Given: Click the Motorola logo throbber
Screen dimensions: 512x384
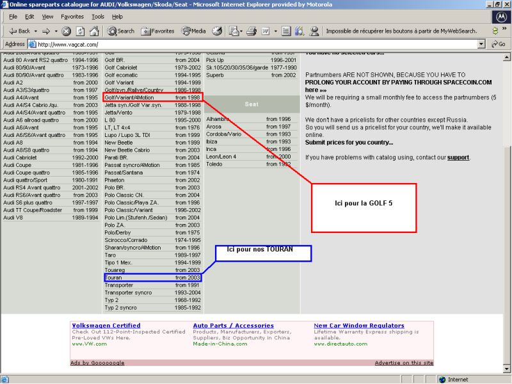Looking at the screenshot, I should tap(502, 17).
